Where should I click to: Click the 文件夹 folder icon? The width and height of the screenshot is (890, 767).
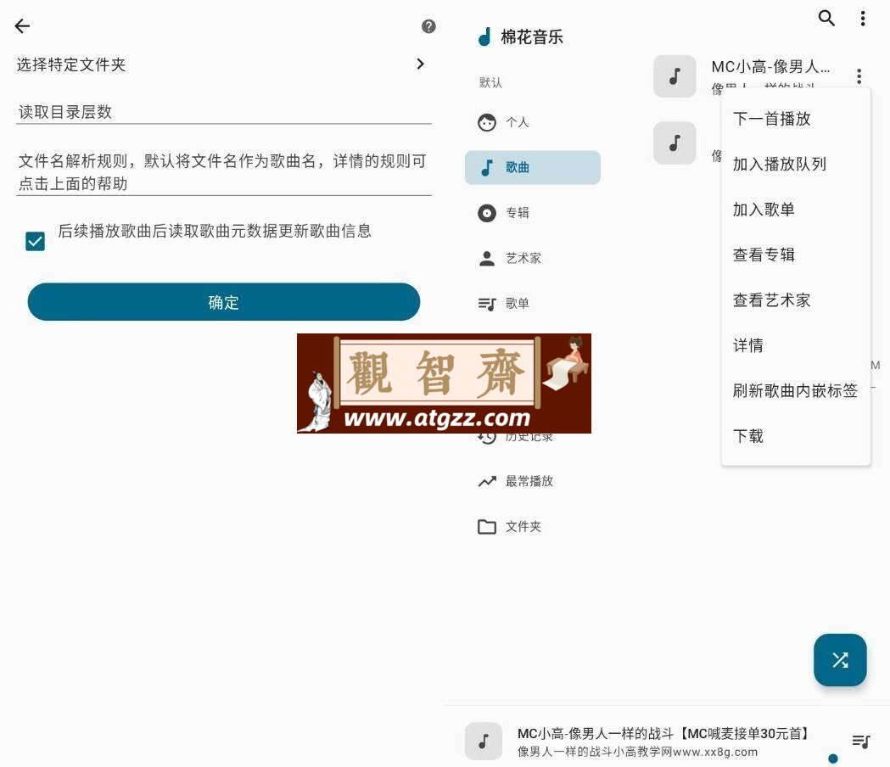pyautogui.click(x=486, y=527)
